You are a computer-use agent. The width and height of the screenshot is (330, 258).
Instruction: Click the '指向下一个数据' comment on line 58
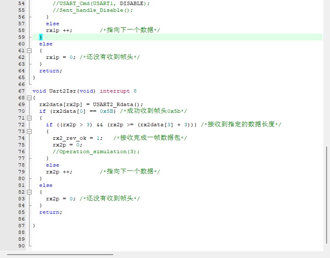(130, 30)
